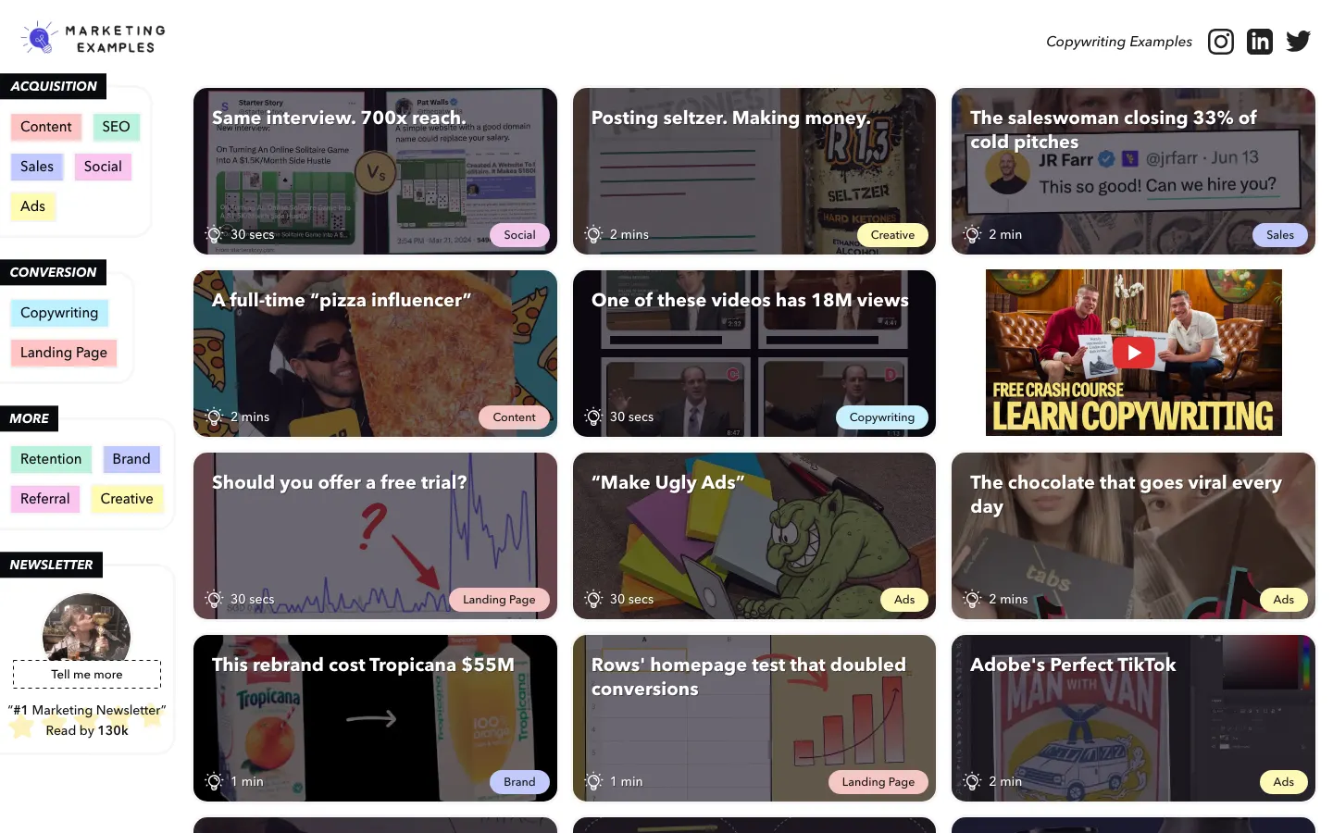Open the pizza influencer article card
1333x833 pixels.
[x=375, y=354]
